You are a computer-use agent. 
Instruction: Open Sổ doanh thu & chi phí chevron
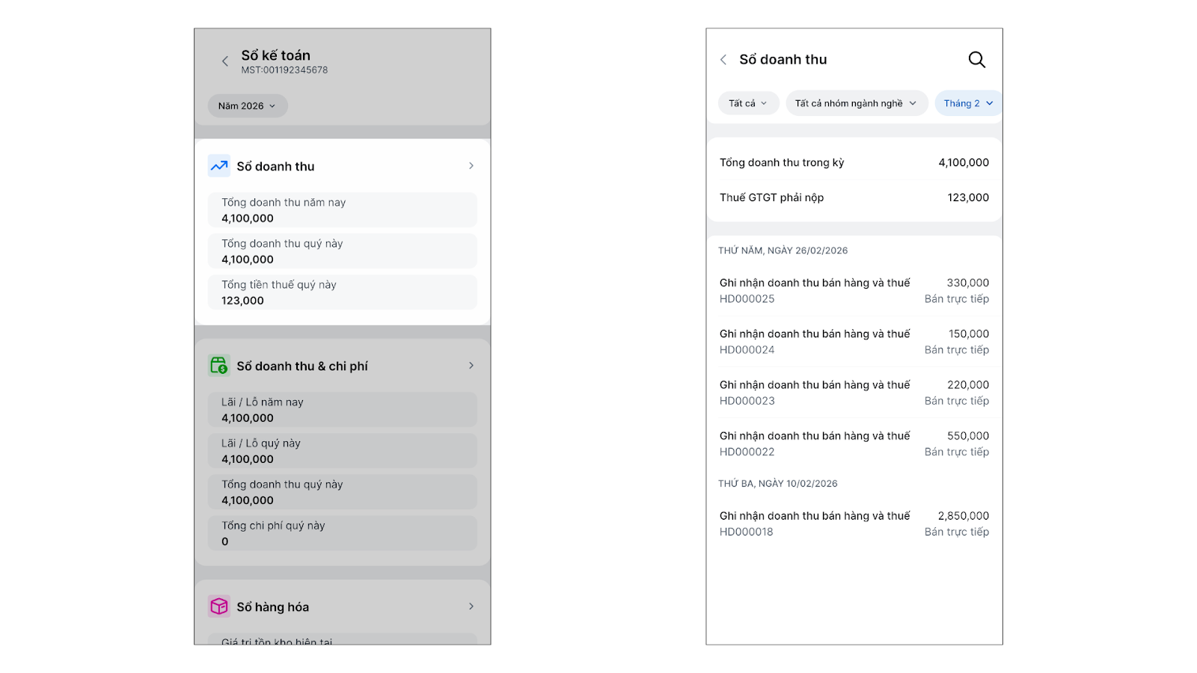[471, 366]
